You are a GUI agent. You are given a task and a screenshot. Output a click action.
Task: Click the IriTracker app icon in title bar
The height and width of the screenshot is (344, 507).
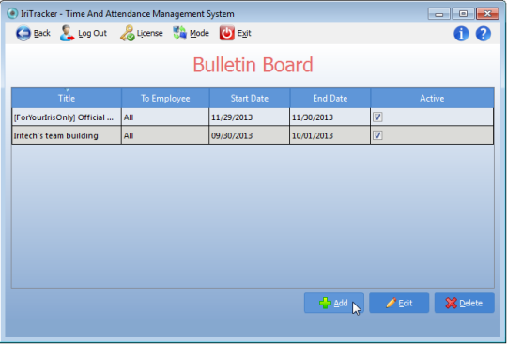click(x=12, y=13)
